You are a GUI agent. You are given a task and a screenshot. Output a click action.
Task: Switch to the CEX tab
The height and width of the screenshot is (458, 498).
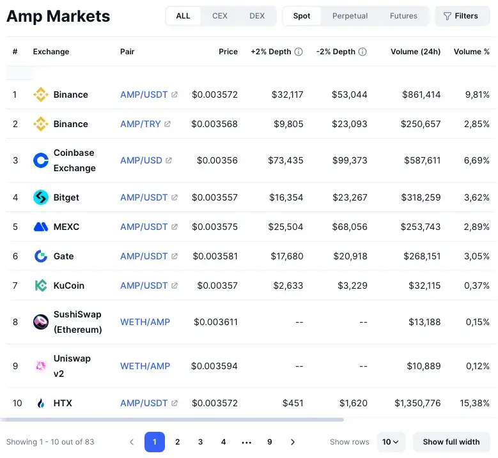[x=220, y=16]
